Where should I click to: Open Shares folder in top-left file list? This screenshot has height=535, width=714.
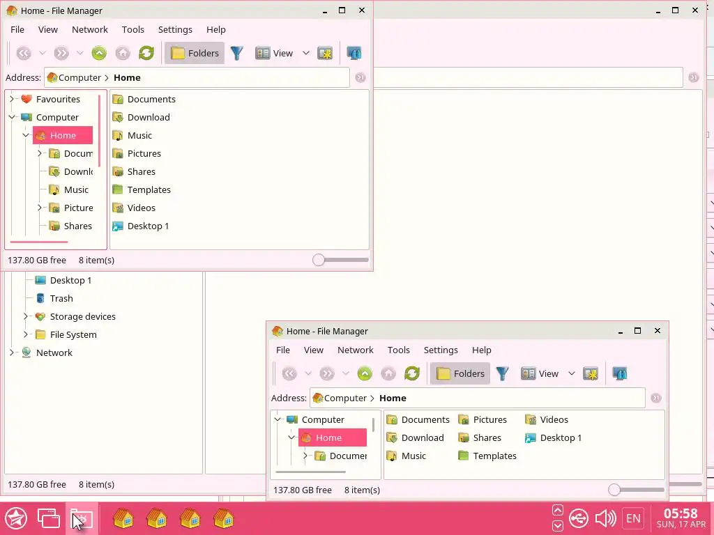(x=134, y=172)
